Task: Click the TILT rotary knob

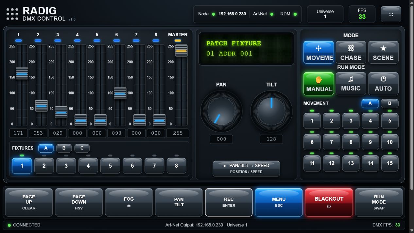Action: click(271, 111)
